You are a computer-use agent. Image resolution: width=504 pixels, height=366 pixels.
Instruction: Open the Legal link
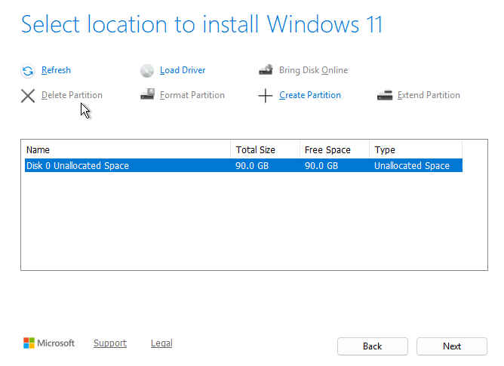pyautogui.click(x=161, y=343)
